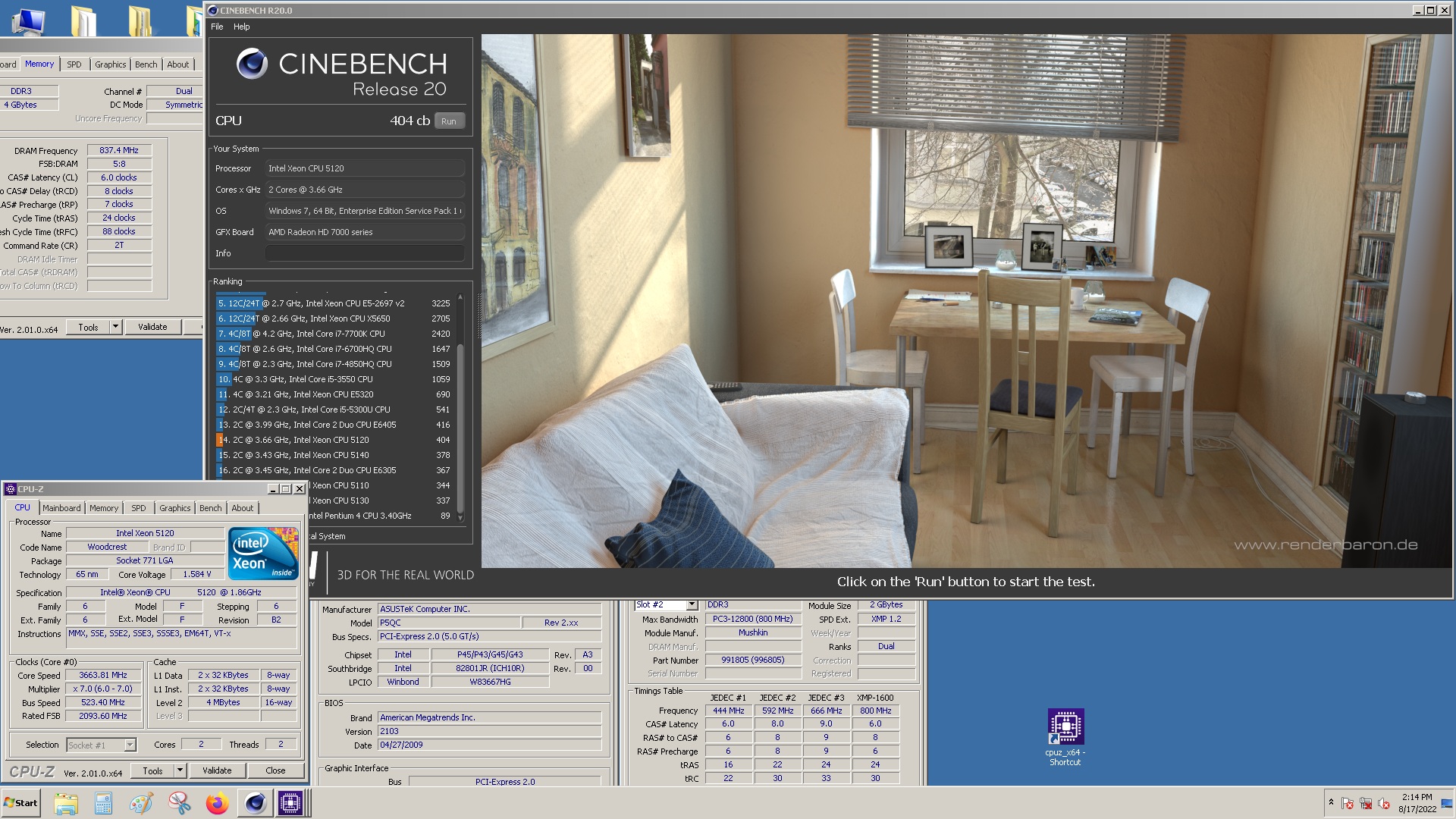Image resolution: width=1456 pixels, height=819 pixels.
Task: Click the Core Speed value 3663.81 MHz
Action: point(103,675)
